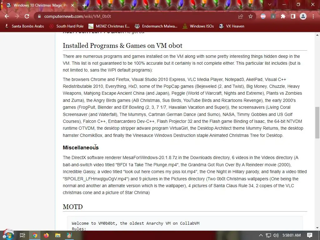This screenshot has height=240, width=320.
Task: Open the gray S extension icon
Action: pos(273,16)
